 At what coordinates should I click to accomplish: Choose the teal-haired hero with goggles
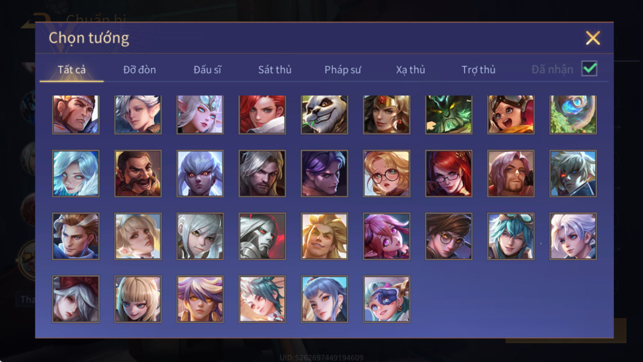coord(510,236)
